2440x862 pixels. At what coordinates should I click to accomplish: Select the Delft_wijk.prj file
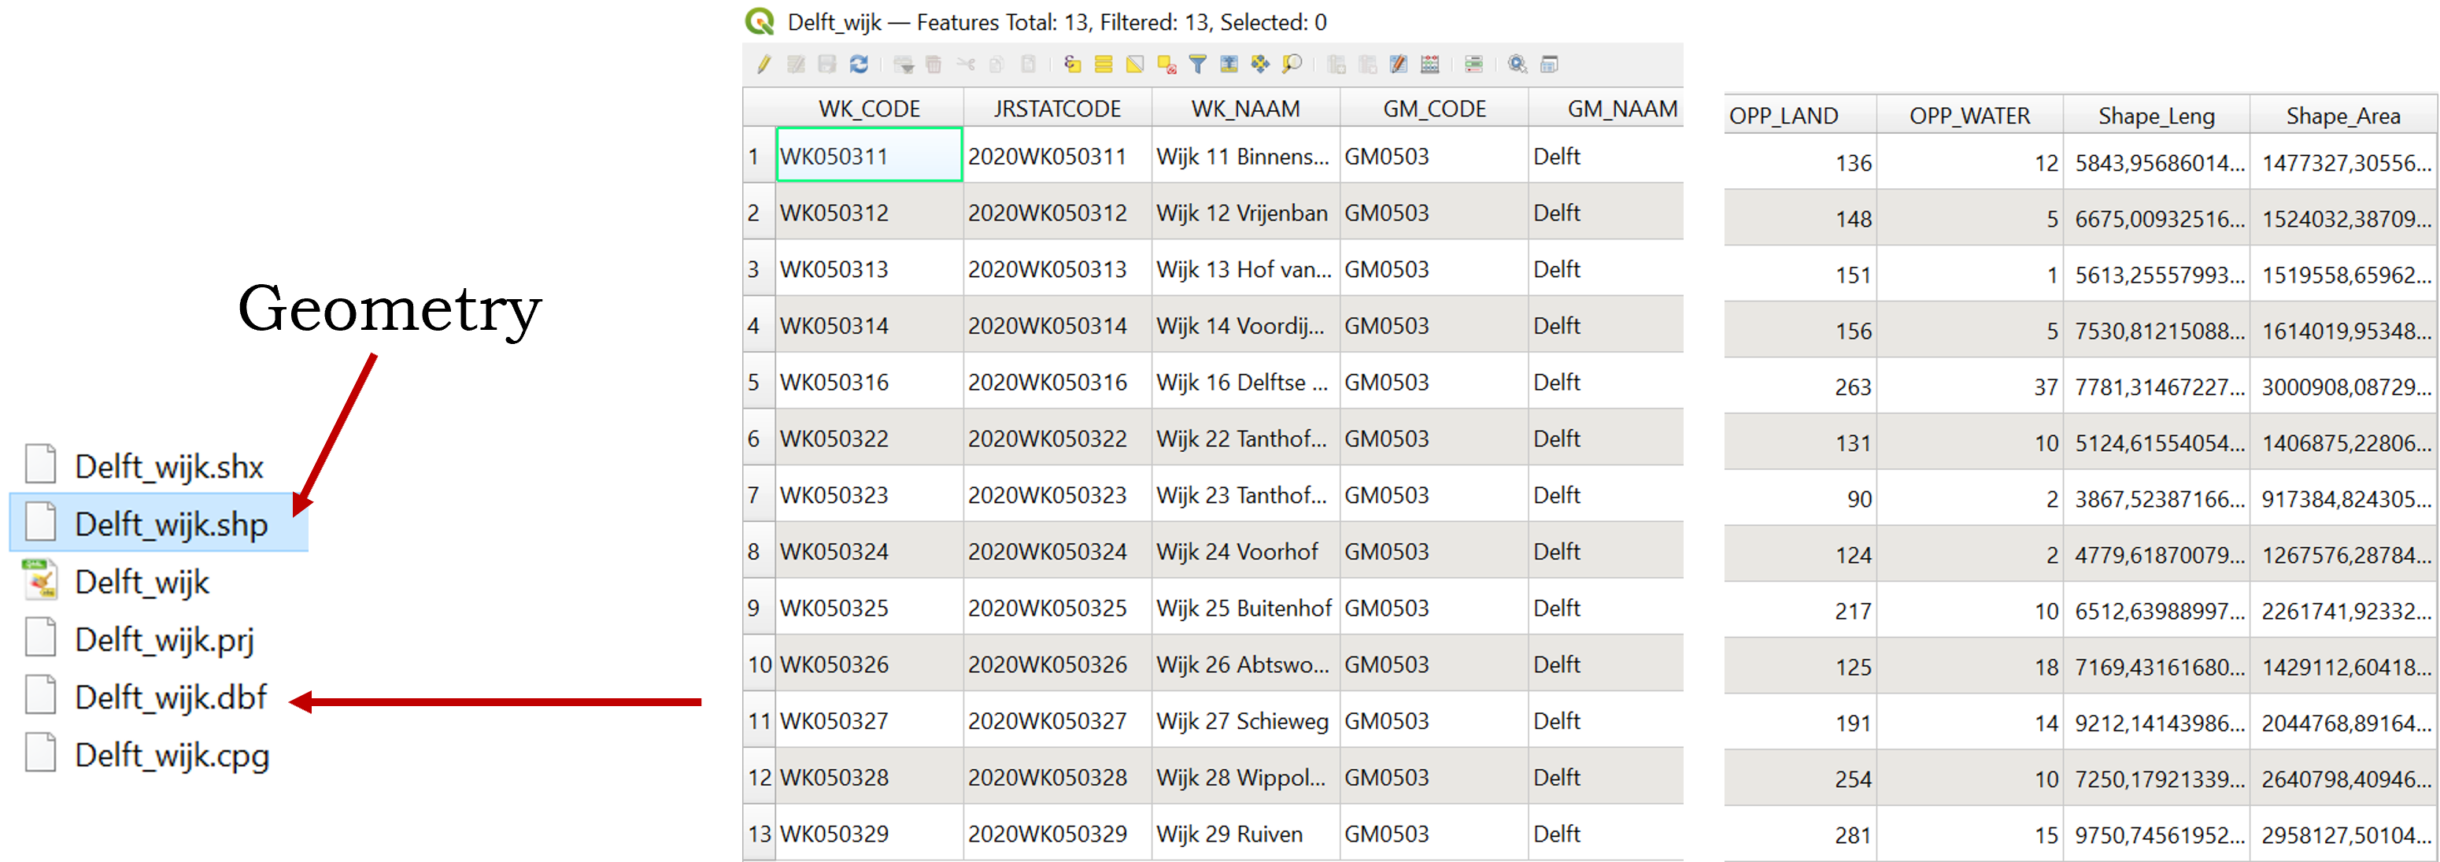coord(140,639)
